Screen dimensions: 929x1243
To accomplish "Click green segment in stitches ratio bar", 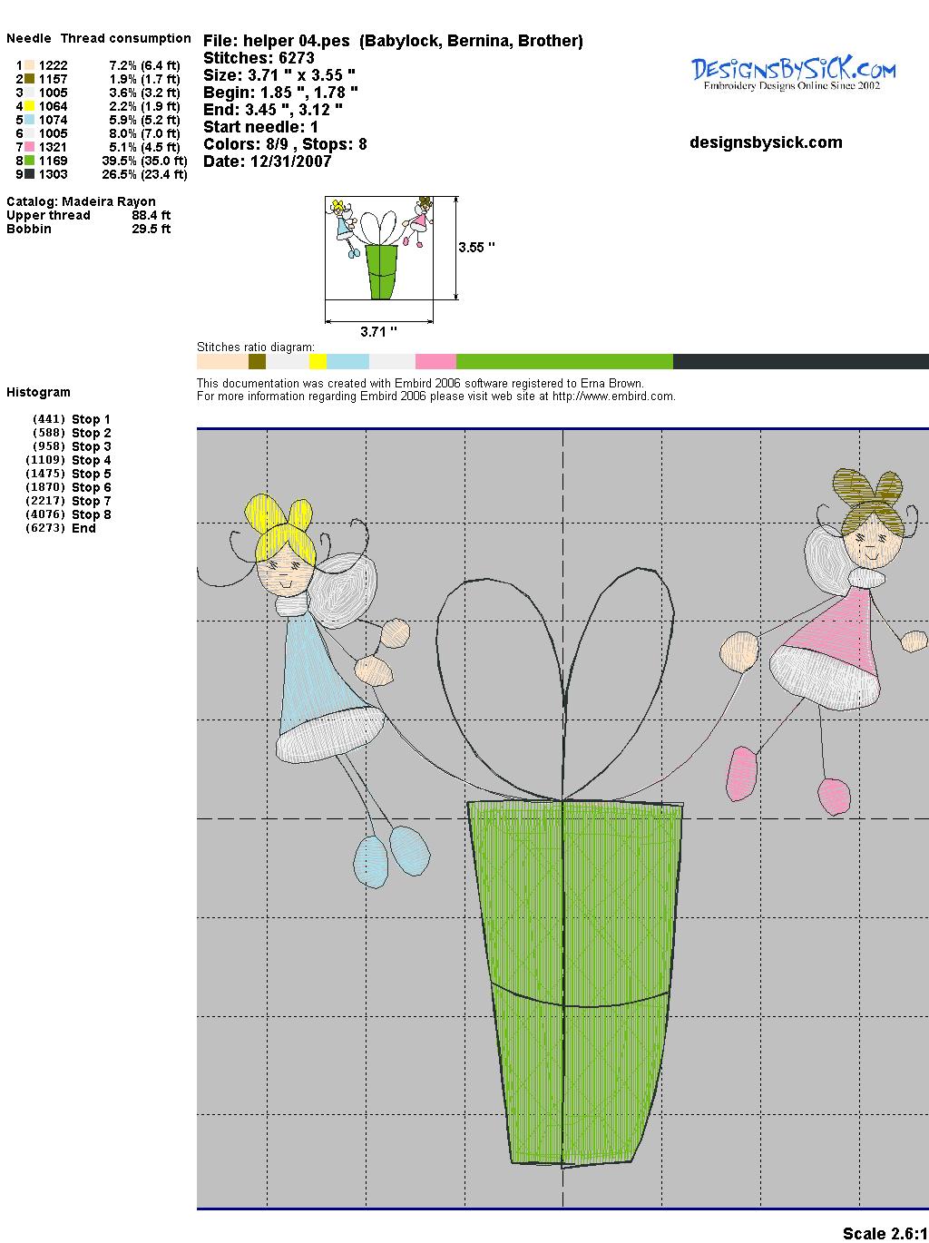I will point(564,362).
